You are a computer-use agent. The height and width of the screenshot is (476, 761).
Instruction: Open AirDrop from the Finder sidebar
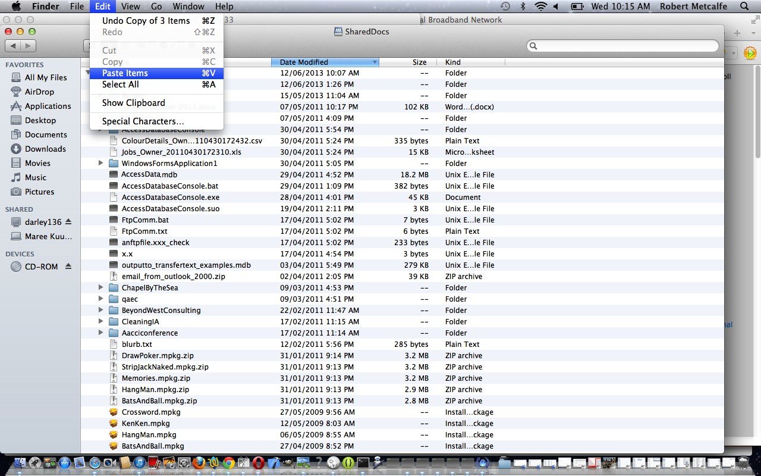tap(39, 92)
